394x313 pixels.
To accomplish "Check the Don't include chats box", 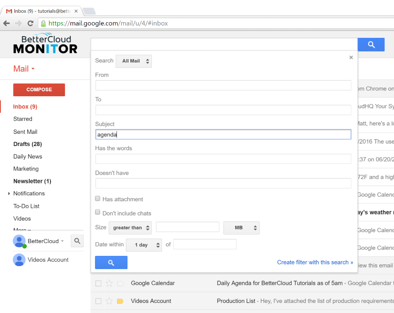I will click(x=98, y=212).
